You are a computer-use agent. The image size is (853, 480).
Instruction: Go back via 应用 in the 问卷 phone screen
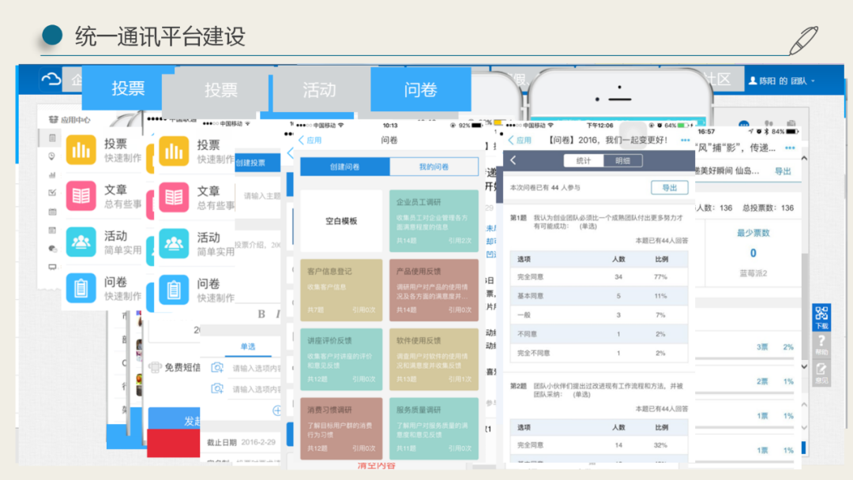point(310,141)
